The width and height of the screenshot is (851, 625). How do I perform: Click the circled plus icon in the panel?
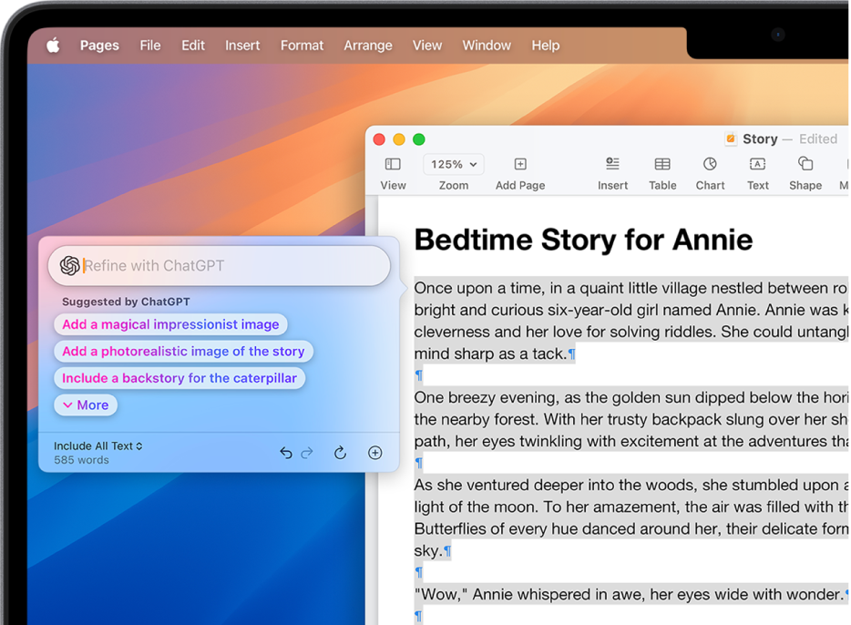click(x=374, y=453)
